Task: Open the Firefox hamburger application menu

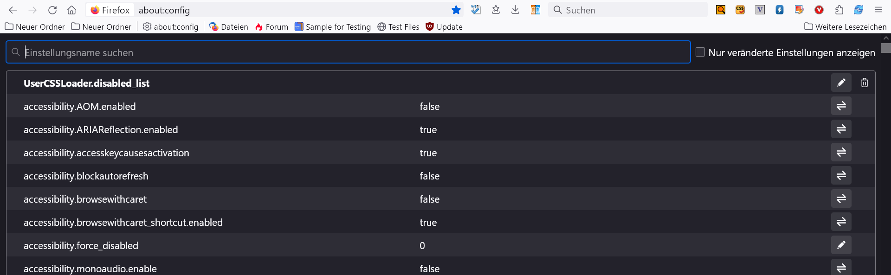Action: [x=878, y=10]
